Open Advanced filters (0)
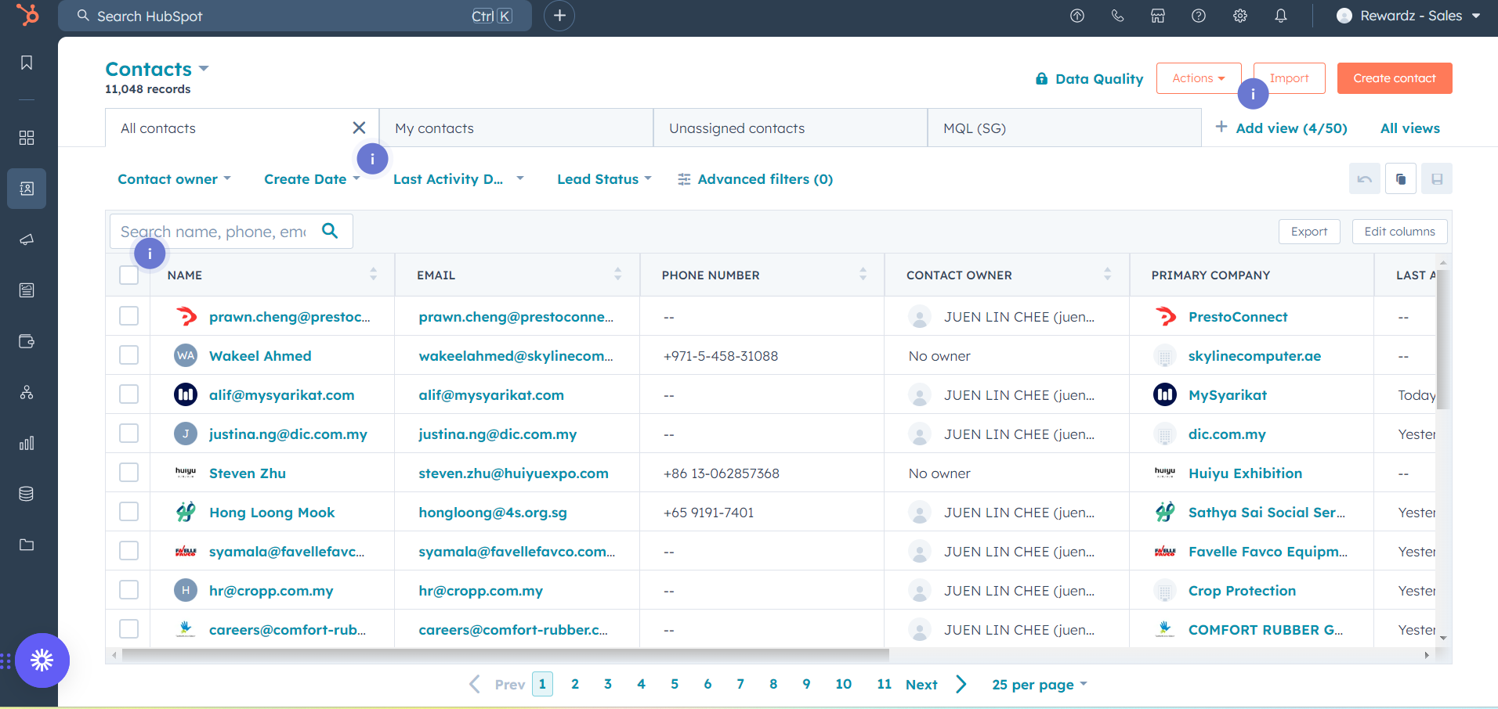Image resolution: width=1498 pixels, height=709 pixels. (755, 179)
